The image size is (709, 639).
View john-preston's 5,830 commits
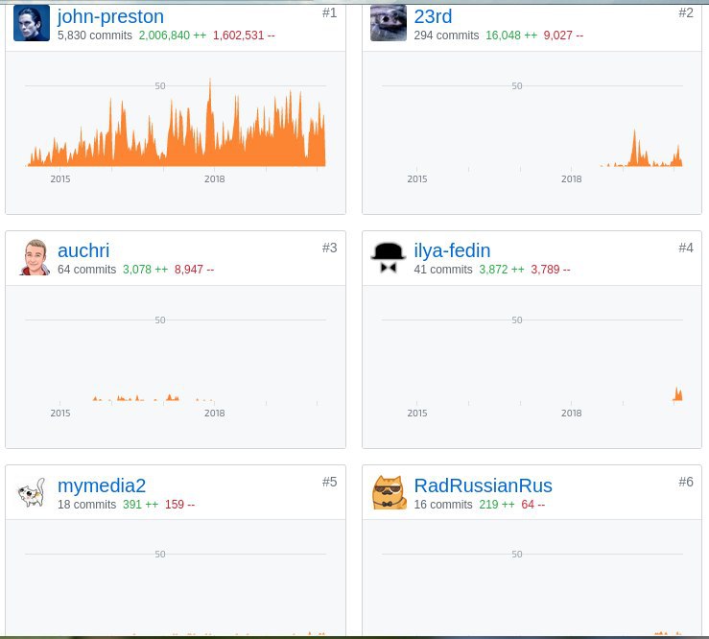(x=95, y=35)
